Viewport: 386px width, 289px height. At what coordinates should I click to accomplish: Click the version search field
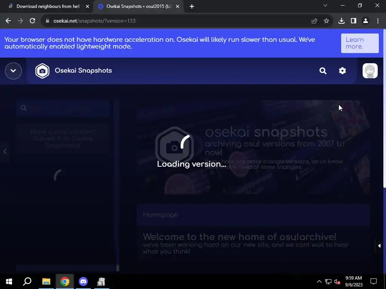tap(63, 108)
